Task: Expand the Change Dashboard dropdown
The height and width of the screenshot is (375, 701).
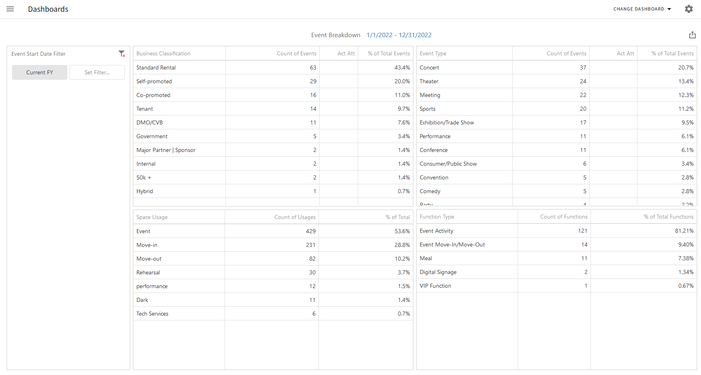Action: click(x=639, y=9)
